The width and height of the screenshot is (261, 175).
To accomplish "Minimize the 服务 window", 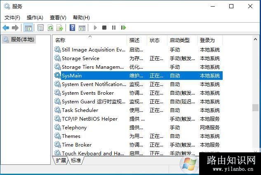I will tap(213, 6).
